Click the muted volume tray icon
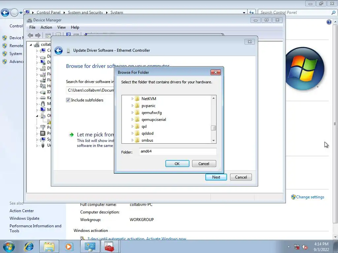338x253 pixels. pyautogui.click(x=305, y=247)
